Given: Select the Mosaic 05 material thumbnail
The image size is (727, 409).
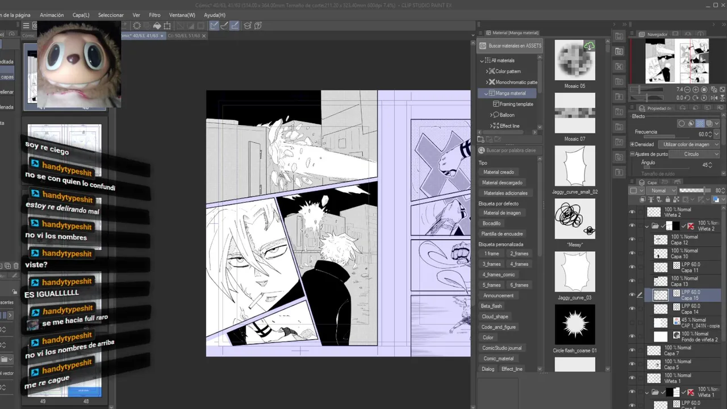Looking at the screenshot, I should (x=575, y=60).
